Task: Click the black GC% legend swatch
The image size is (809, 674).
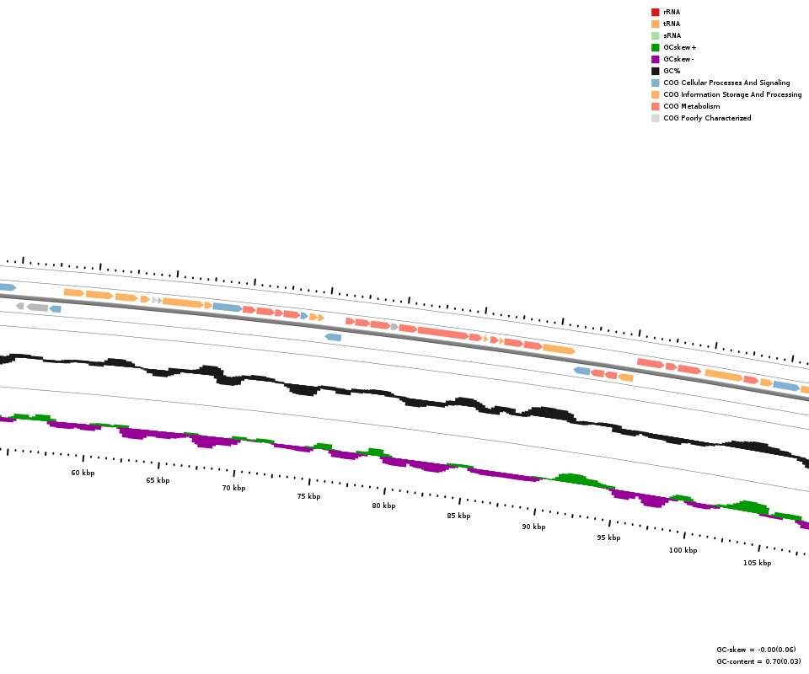Action: 656,71
